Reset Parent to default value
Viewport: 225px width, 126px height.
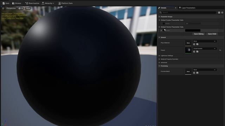[220, 50]
